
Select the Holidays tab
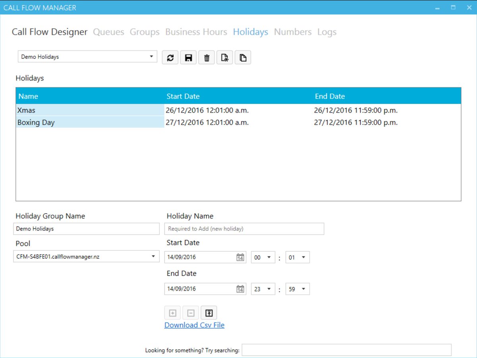pyautogui.click(x=250, y=32)
